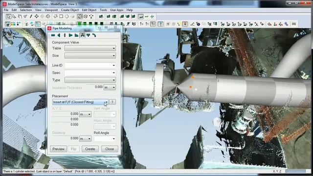
Task: Click the thin flange icon in Pipe Modeling
Action: click(x=65, y=35)
